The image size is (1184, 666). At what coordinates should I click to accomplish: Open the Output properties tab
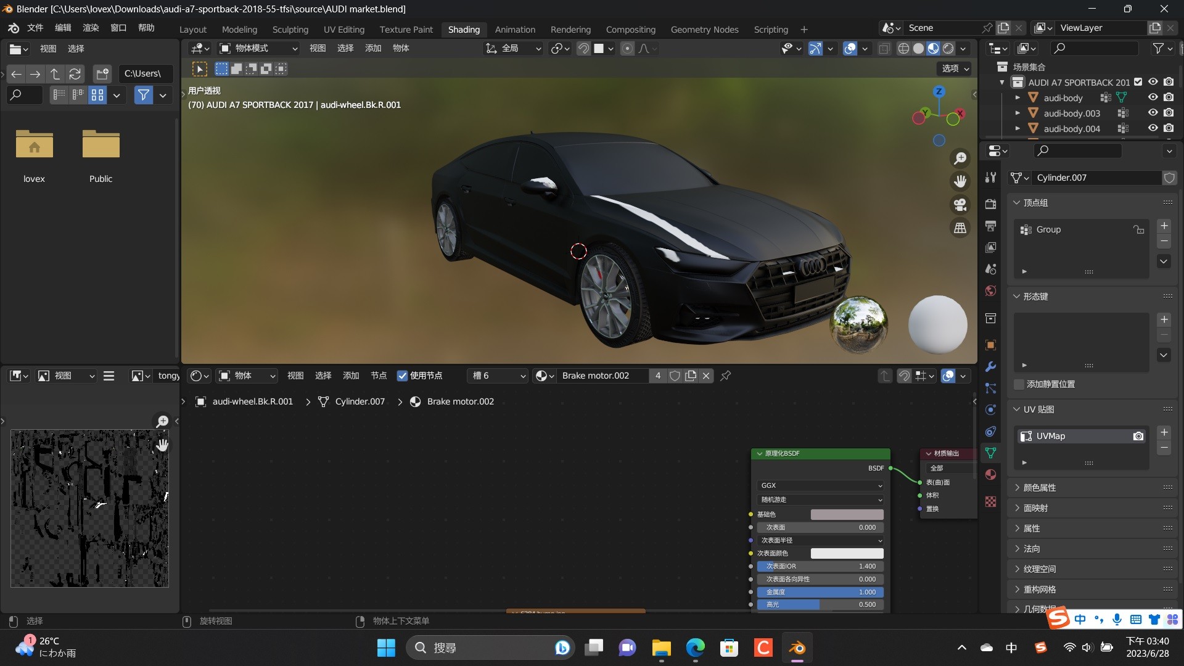pyautogui.click(x=991, y=226)
